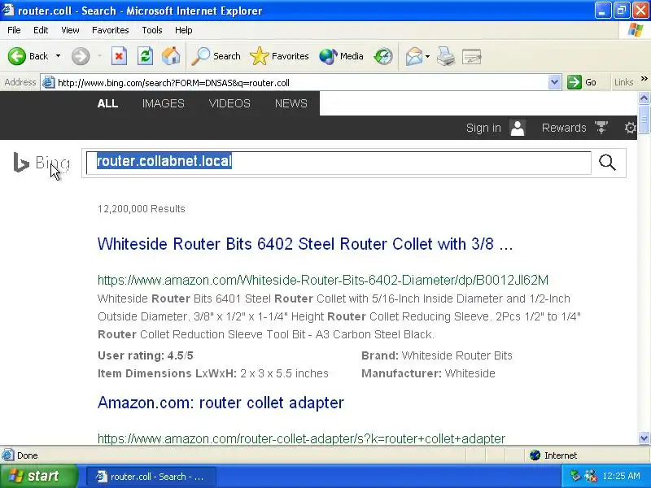
Task: Expand the Links toolbar chevron
Action: click(x=644, y=79)
